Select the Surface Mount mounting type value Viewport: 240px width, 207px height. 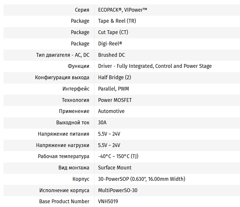[x=114, y=168]
